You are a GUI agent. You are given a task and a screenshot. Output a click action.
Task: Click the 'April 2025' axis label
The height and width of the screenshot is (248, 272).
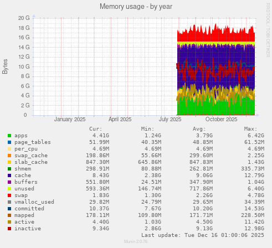120,120
